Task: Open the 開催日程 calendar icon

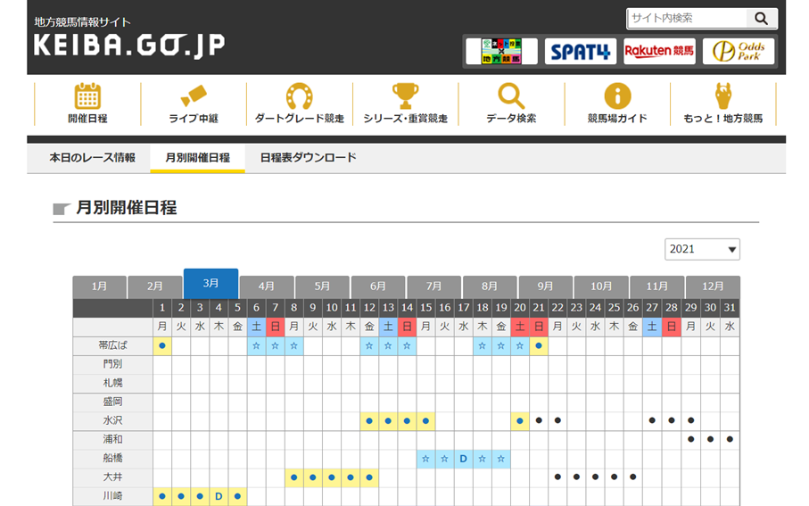Action: pyautogui.click(x=87, y=96)
